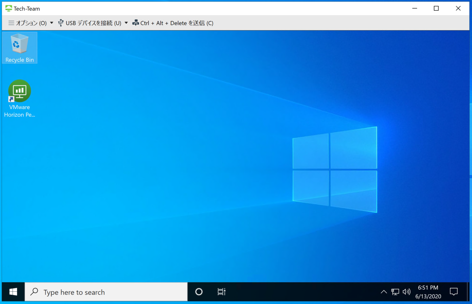
Task: Open Task View in the taskbar
Action: [x=221, y=292]
